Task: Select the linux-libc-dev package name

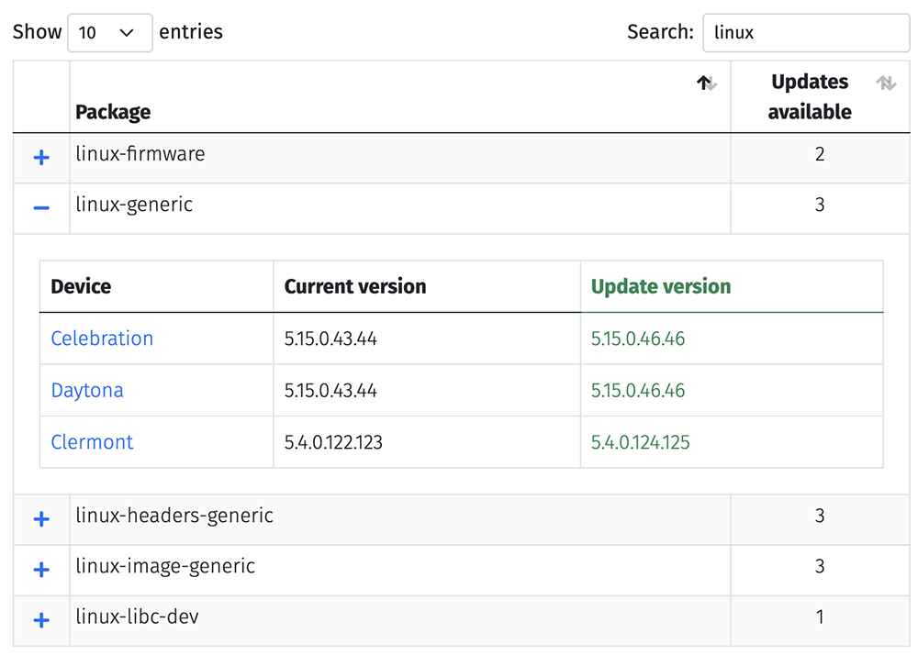Action: (x=137, y=616)
